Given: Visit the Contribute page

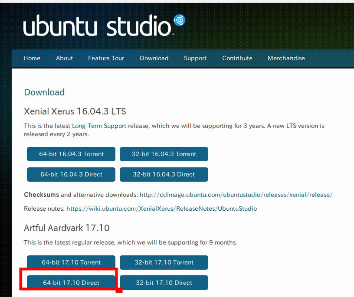Looking at the screenshot, I should tap(237, 58).
